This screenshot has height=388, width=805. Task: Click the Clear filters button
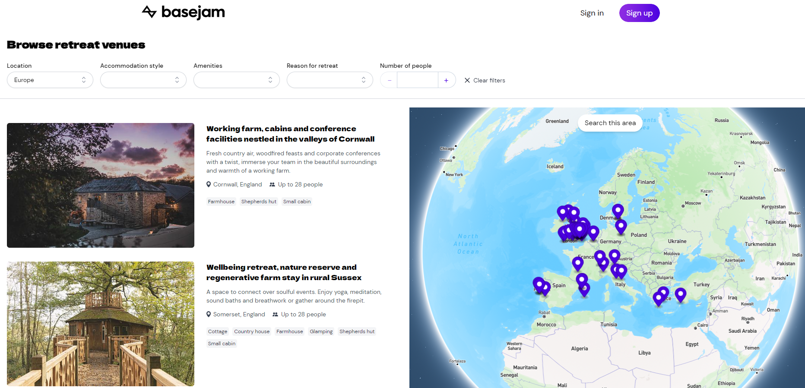point(485,80)
